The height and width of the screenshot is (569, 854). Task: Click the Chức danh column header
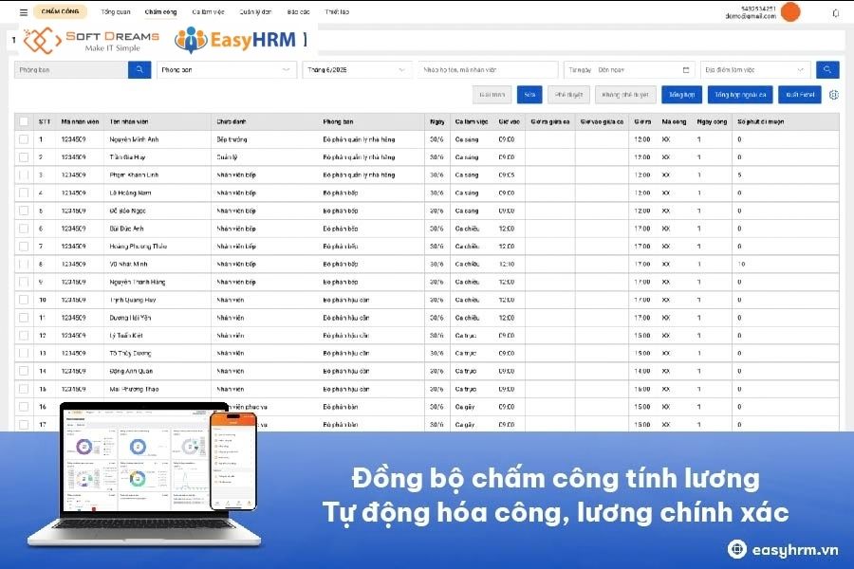tap(232, 122)
